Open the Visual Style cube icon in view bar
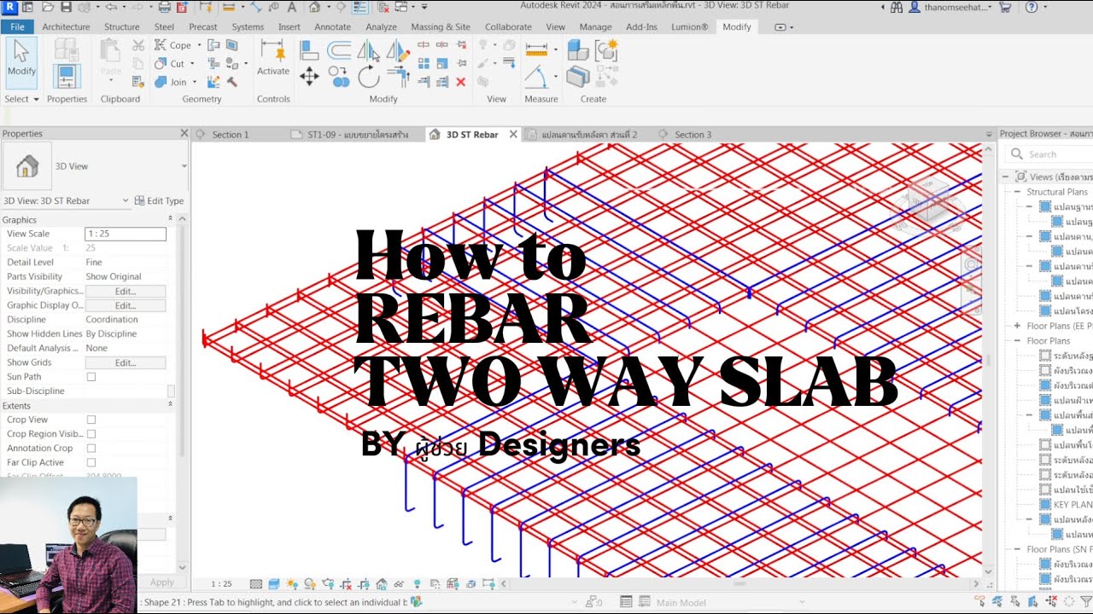This screenshot has height=614, width=1093. [x=274, y=584]
